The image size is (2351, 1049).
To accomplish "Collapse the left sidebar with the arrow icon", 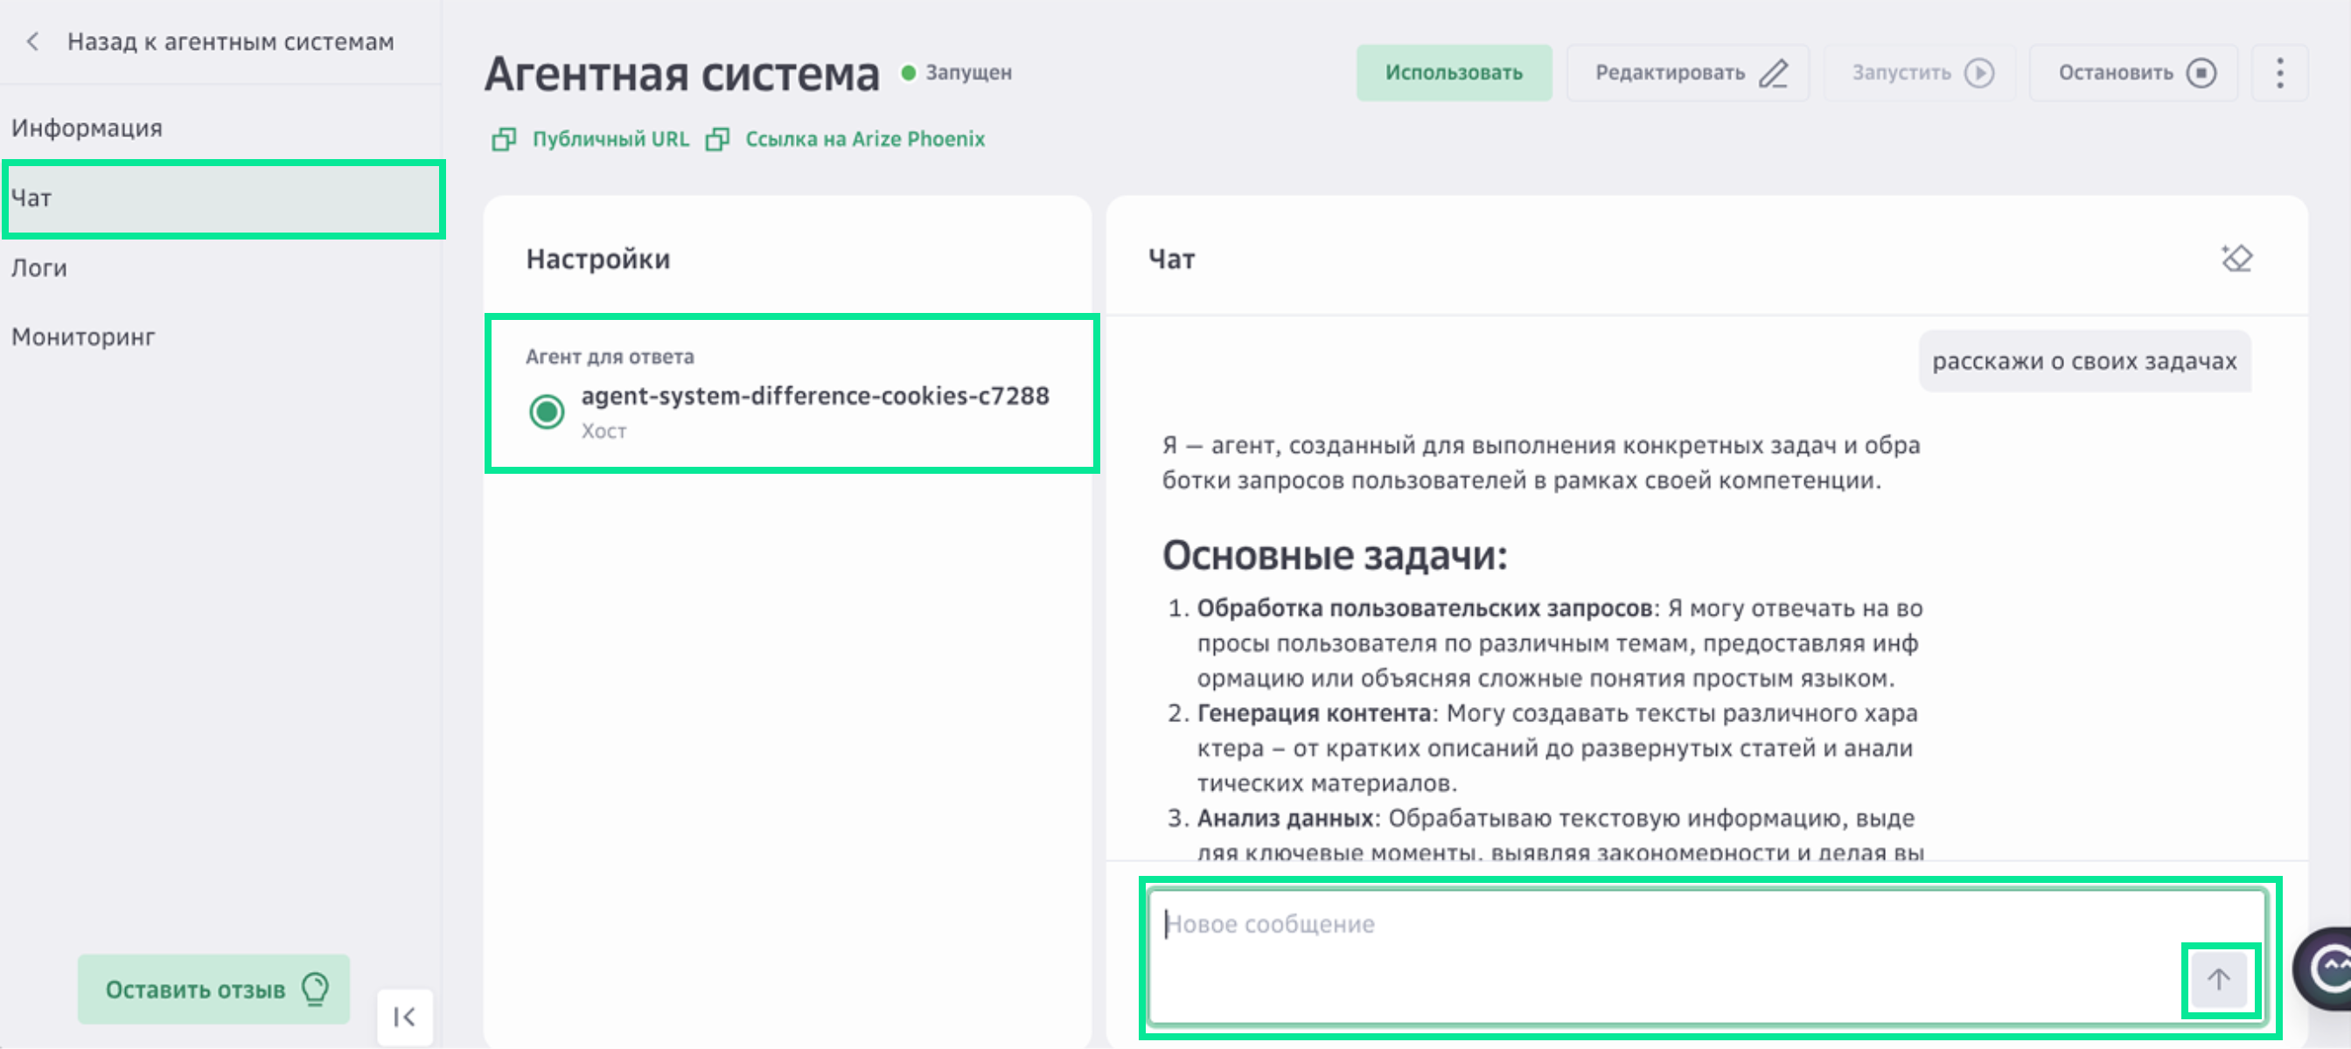I will pos(404,1015).
